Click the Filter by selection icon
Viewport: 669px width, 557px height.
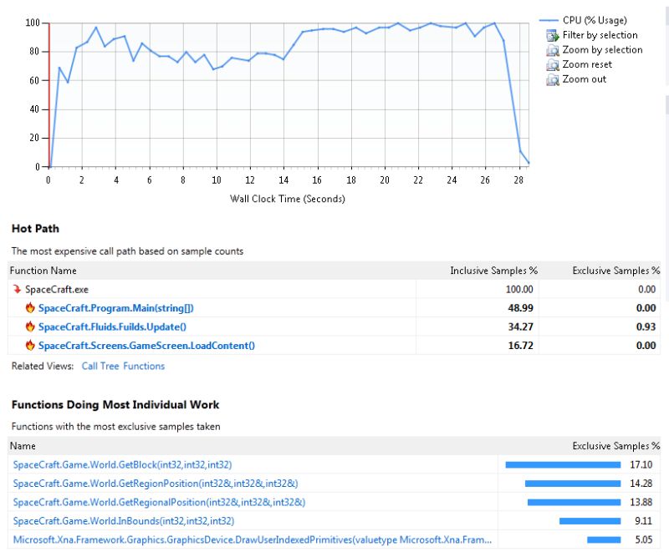coord(553,35)
